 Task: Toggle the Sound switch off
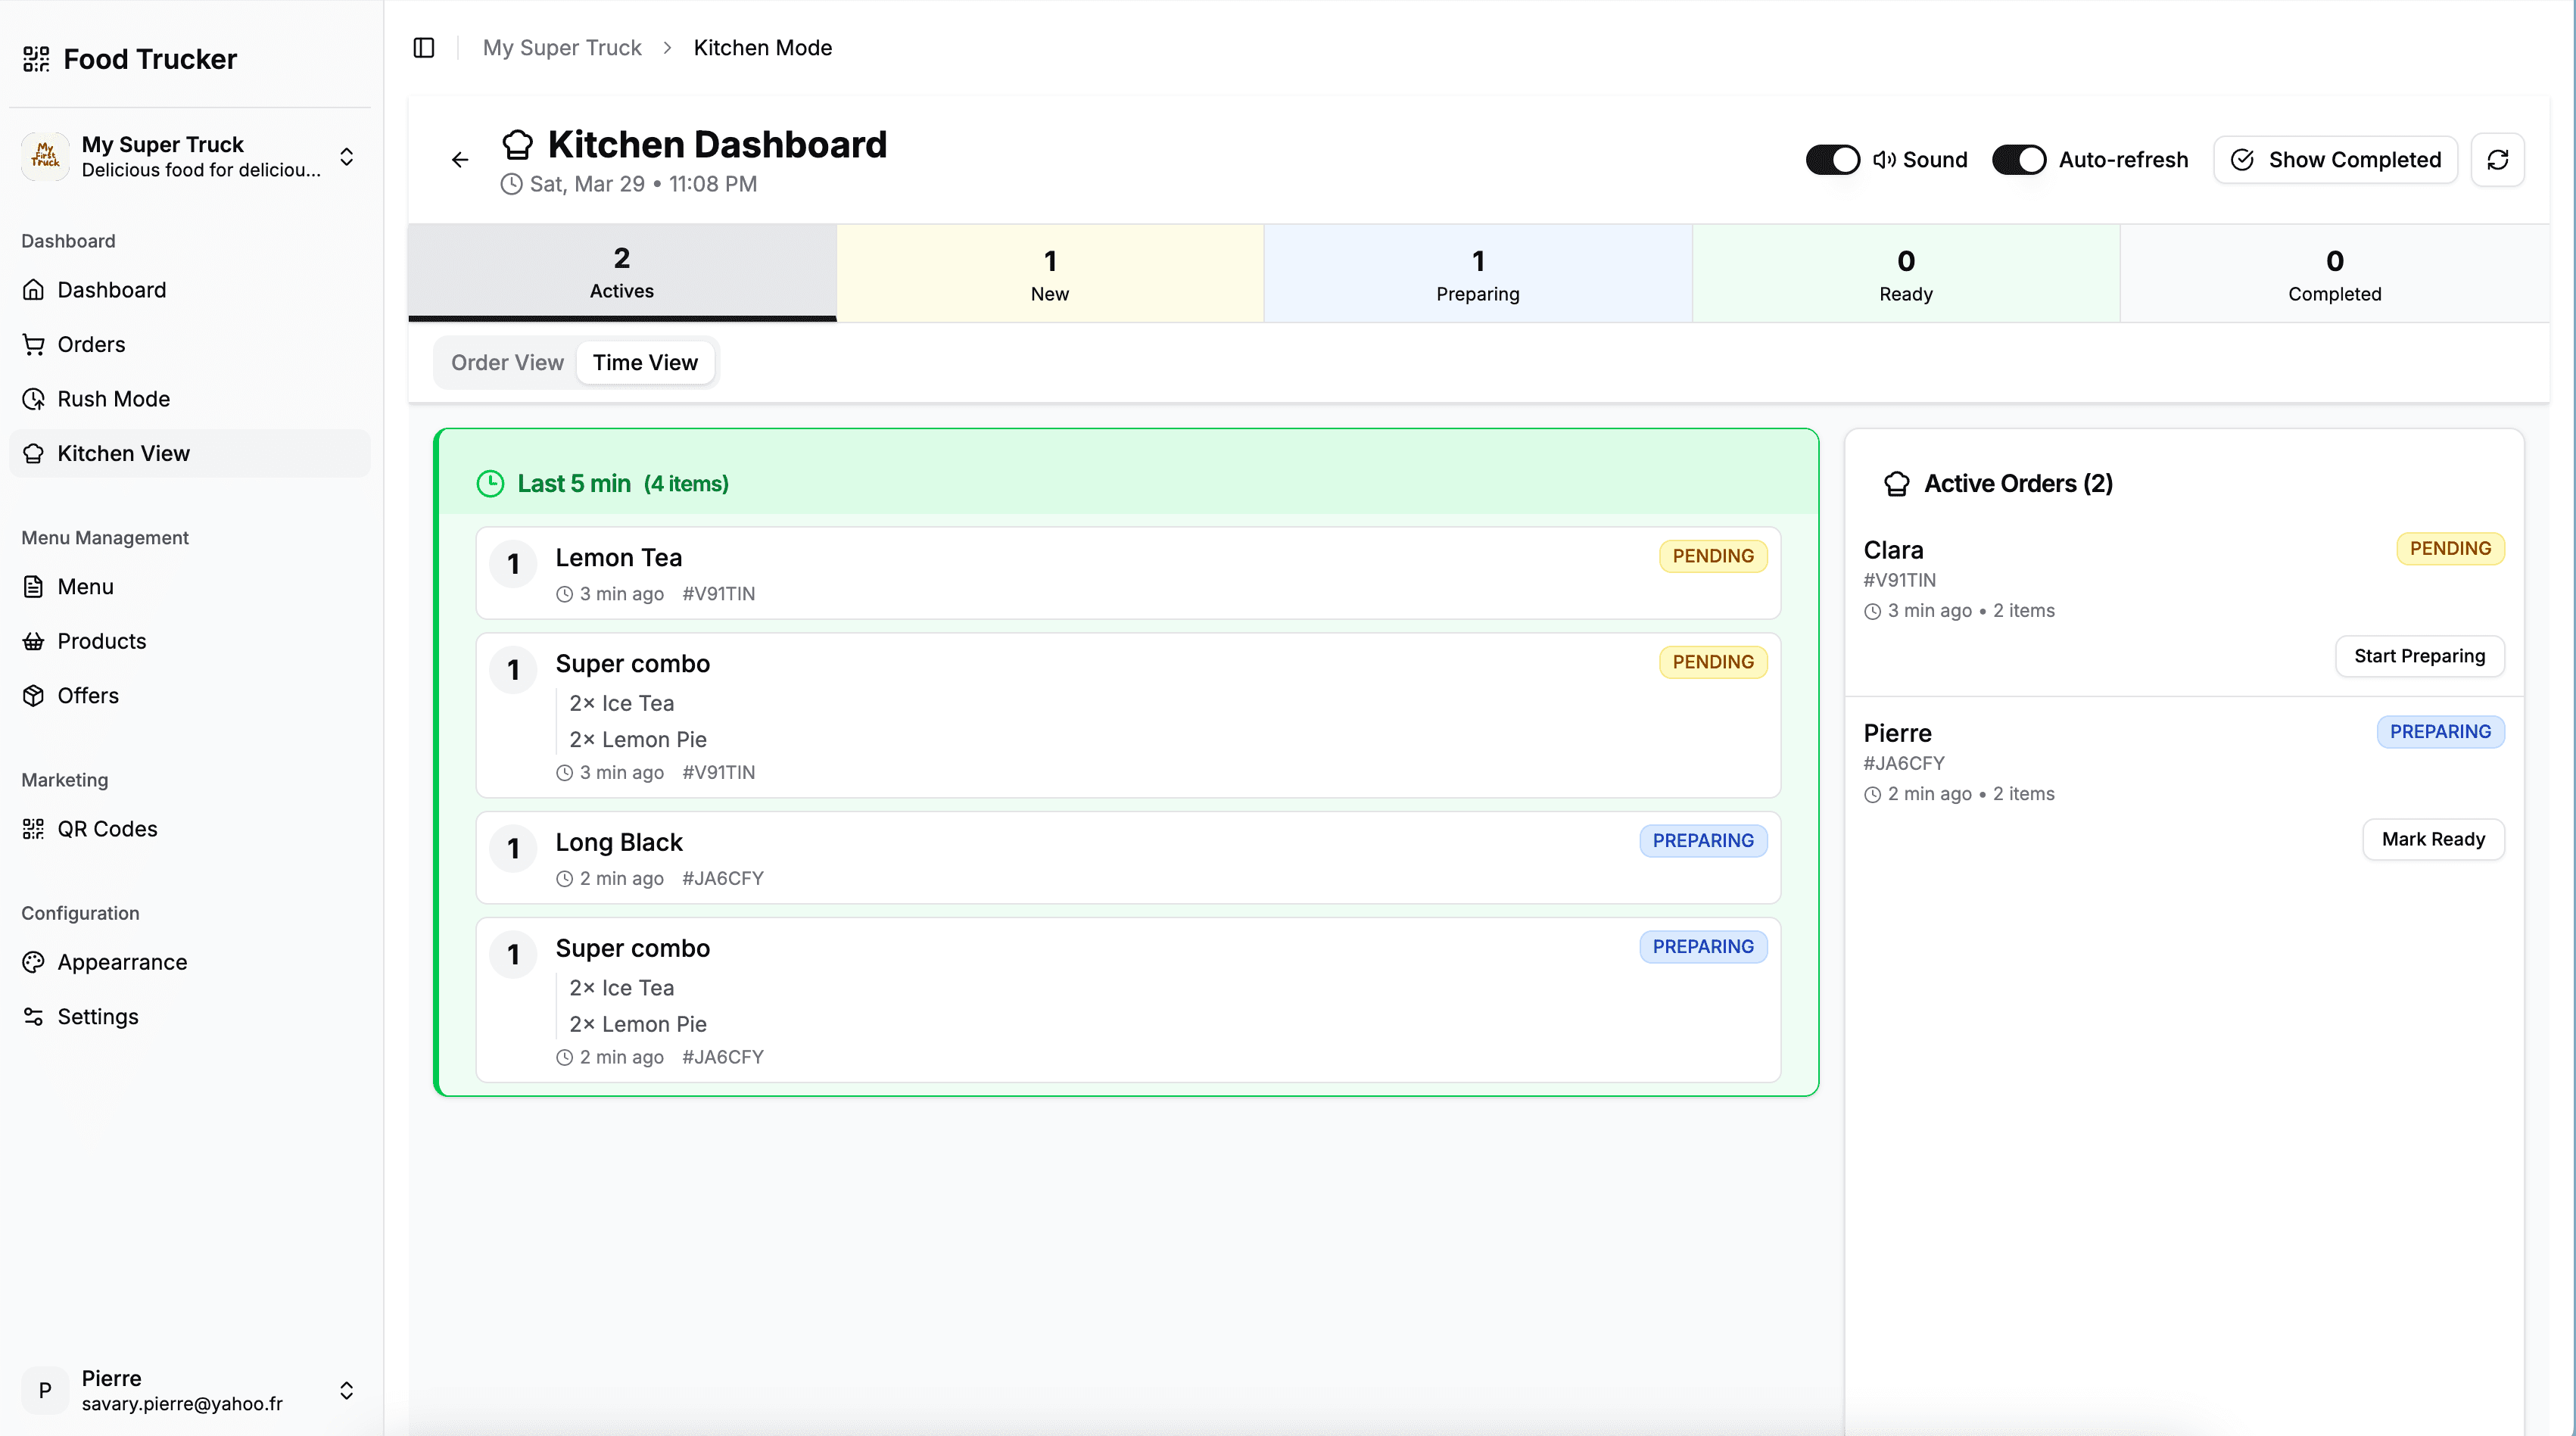pos(1832,159)
